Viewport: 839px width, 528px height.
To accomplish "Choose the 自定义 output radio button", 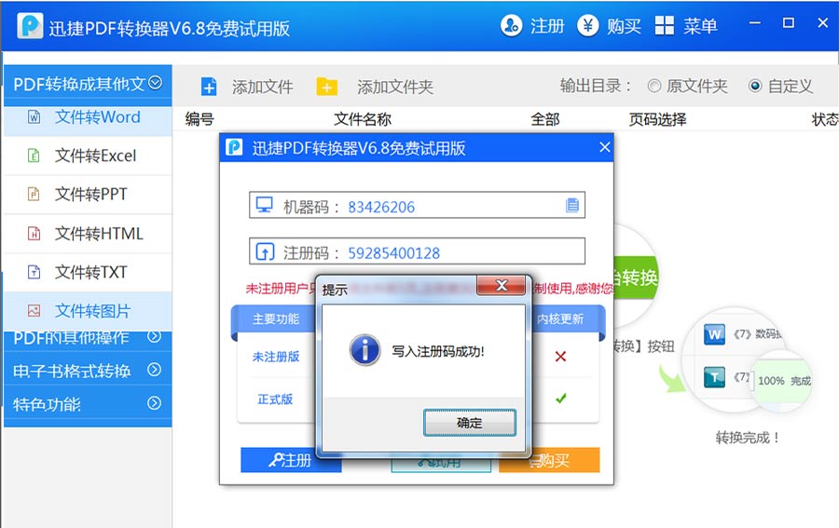I will pos(755,86).
